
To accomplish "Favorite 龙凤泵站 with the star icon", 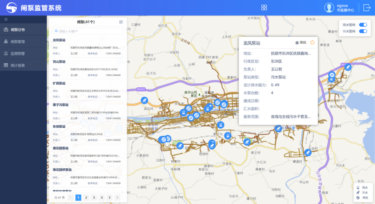I will 312,43.
